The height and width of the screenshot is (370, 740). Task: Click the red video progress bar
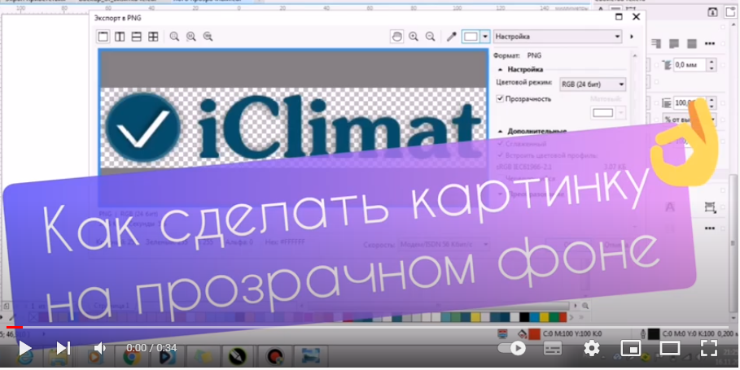point(14,327)
